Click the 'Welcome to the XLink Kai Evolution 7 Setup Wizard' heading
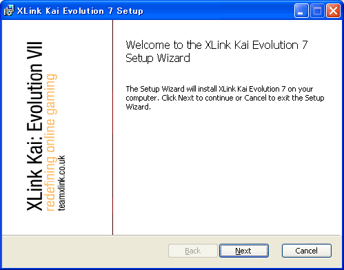This screenshot has height=270, width=344. pos(216,51)
